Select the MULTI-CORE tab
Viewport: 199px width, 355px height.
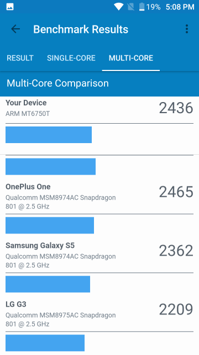[x=131, y=58]
